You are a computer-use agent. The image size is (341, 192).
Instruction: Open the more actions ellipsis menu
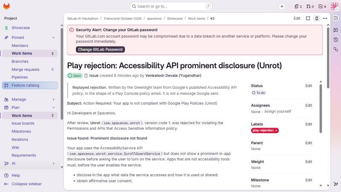[325, 18]
